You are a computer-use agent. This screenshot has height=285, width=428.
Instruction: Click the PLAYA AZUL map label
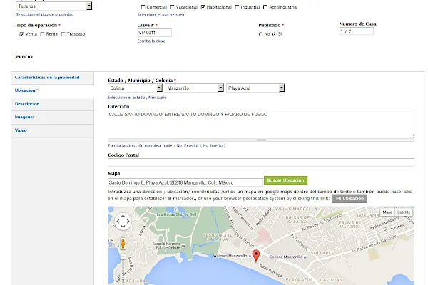coord(299,279)
